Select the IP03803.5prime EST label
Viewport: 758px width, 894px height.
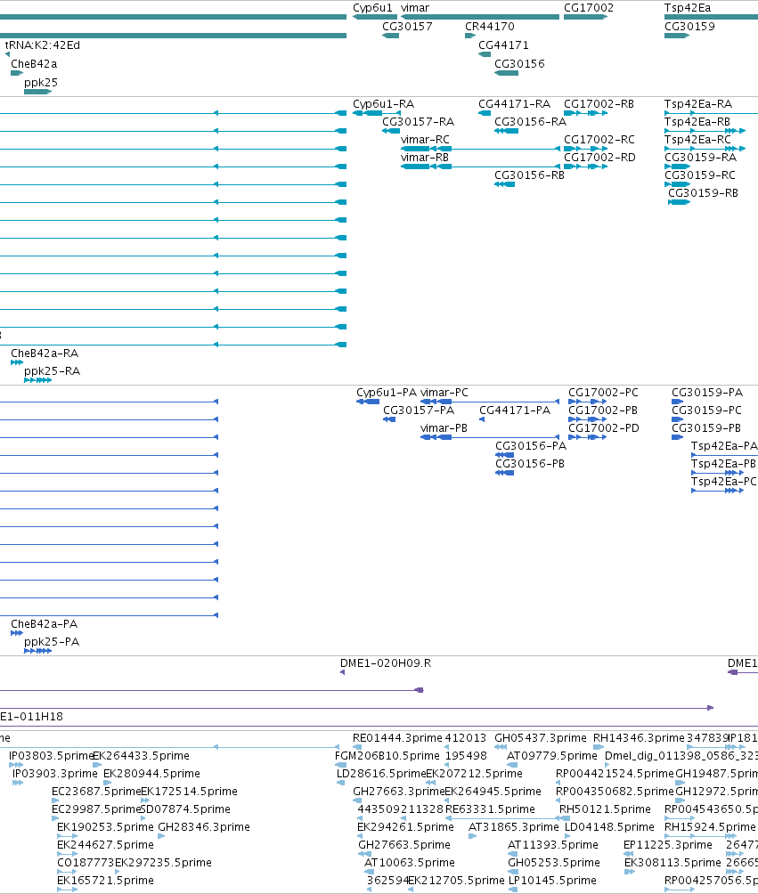click(51, 756)
